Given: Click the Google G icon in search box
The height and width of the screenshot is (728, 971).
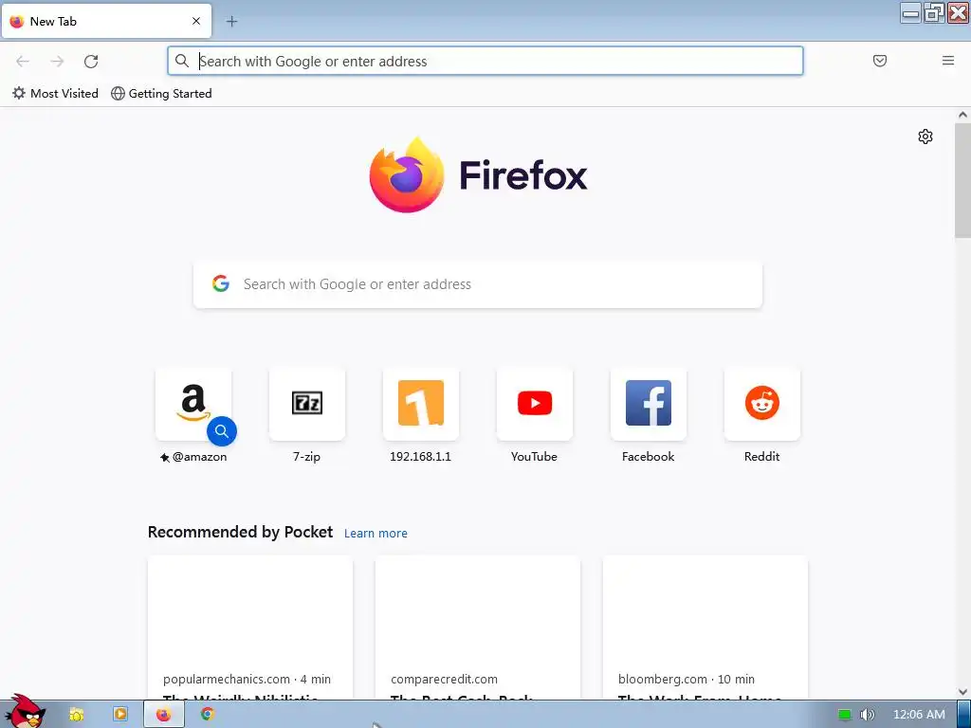Looking at the screenshot, I should [220, 283].
